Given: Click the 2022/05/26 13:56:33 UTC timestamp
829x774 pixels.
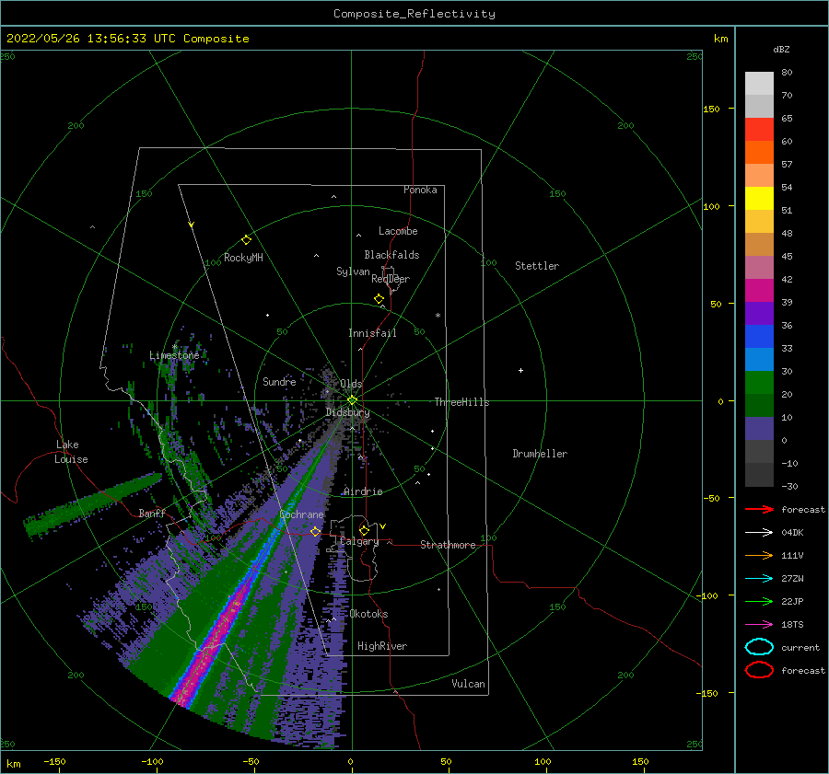Looking at the screenshot, I should click(x=90, y=39).
